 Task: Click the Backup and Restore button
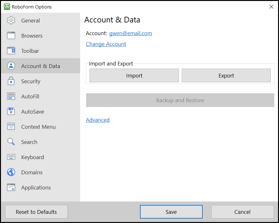pyautogui.click(x=180, y=100)
